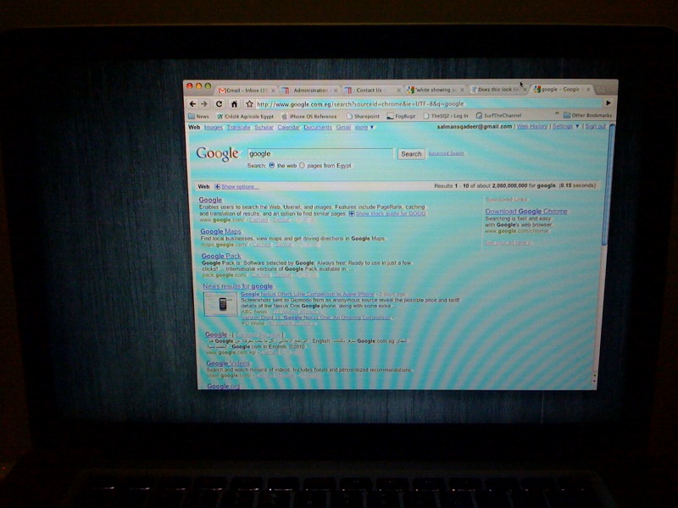Switch to the Administration tab
This screenshot has width=678, height=508.
[309, 91]
